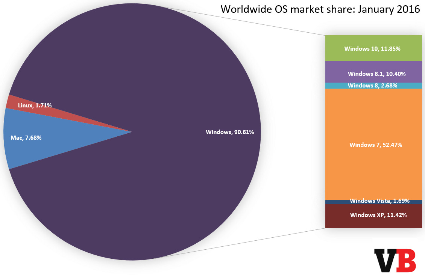Image resolution: width=425 pixels, height=276 pixels.
Task: Toggle the Windows 90.61% label
Action: (x=229, y=132)
